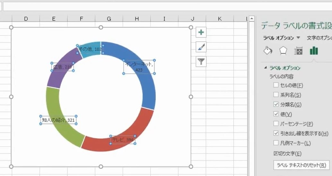Select column header F
332x176 pixels.
coord(81,19)
